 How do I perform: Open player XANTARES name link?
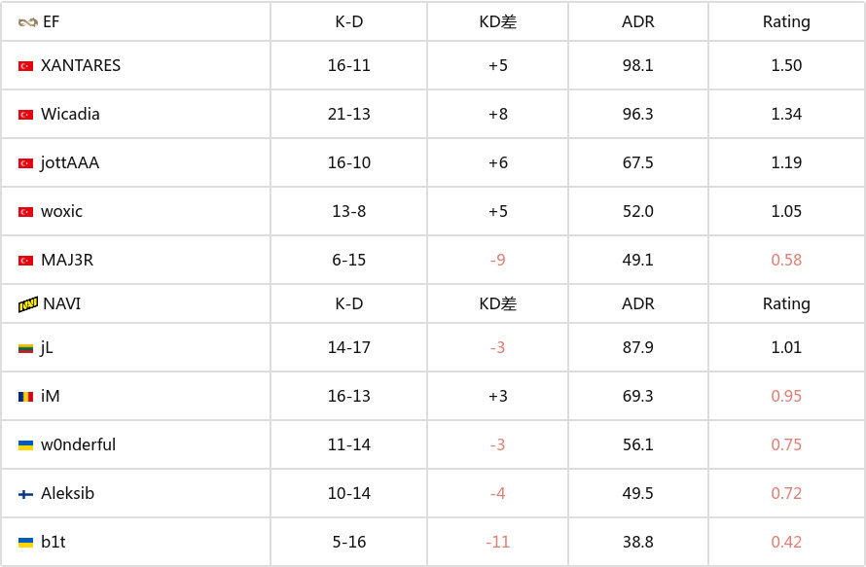point(81,65)
